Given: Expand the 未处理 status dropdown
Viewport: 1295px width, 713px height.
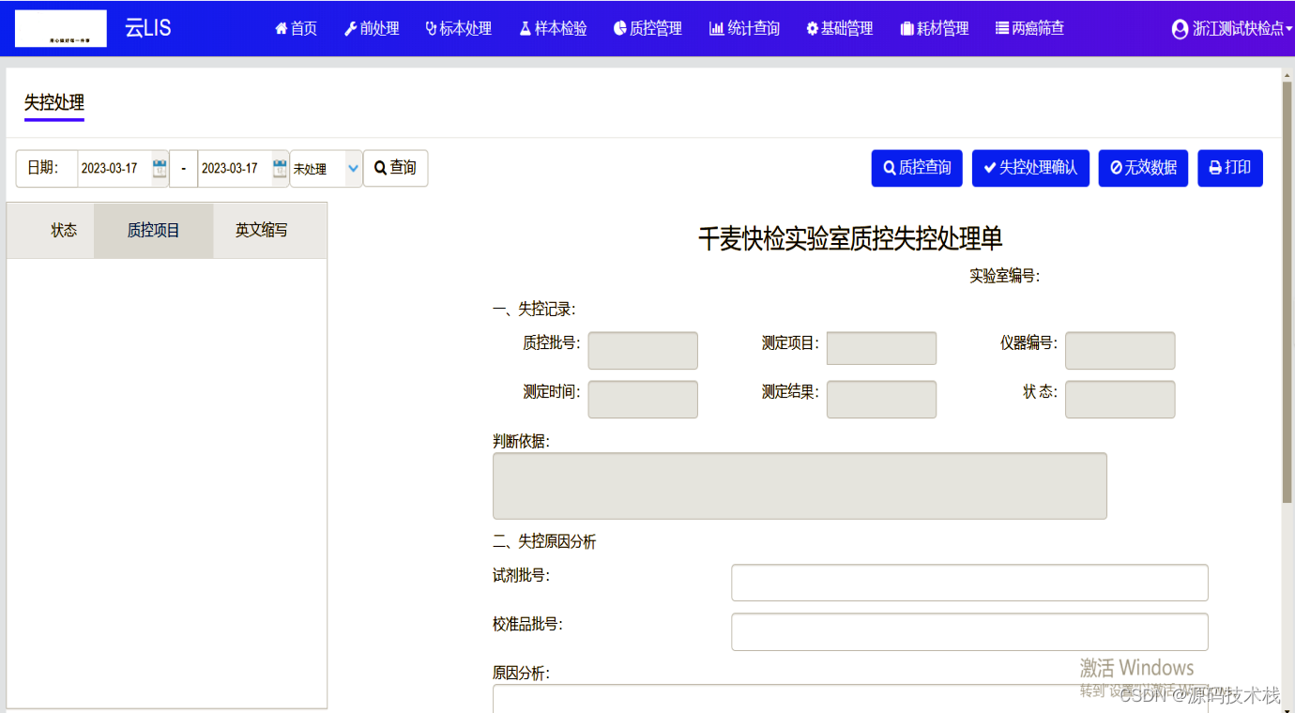Looking at the screenshot, I should pyautogui.click(x=326, y=169).
